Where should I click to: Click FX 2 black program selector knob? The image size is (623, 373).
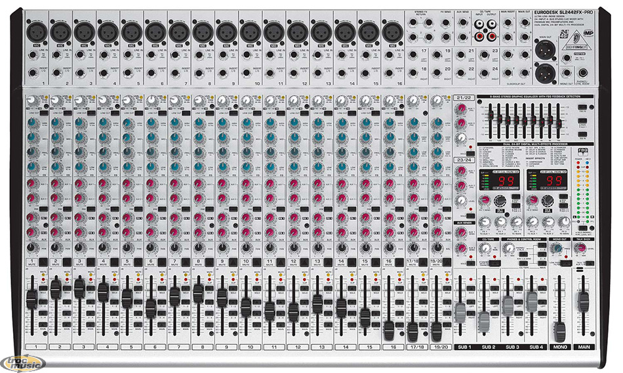point(548,201)
